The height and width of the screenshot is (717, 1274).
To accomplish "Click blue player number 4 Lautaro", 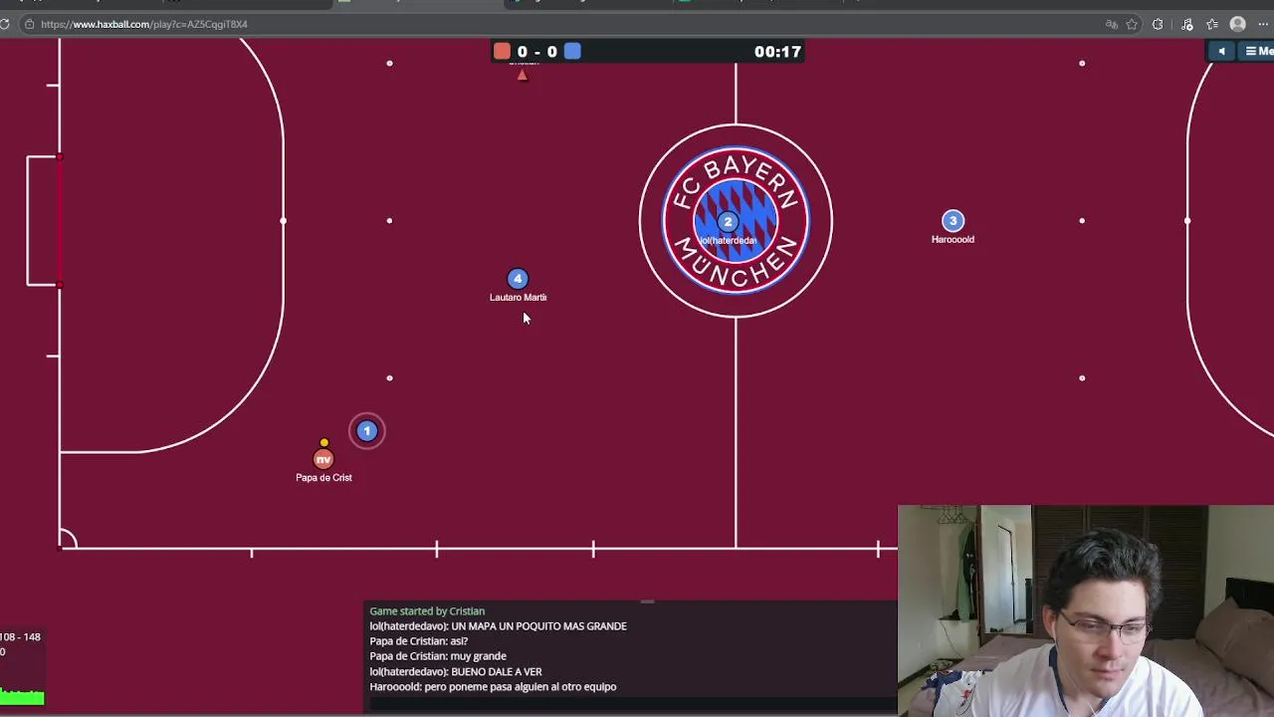I will tap(517, 279).
